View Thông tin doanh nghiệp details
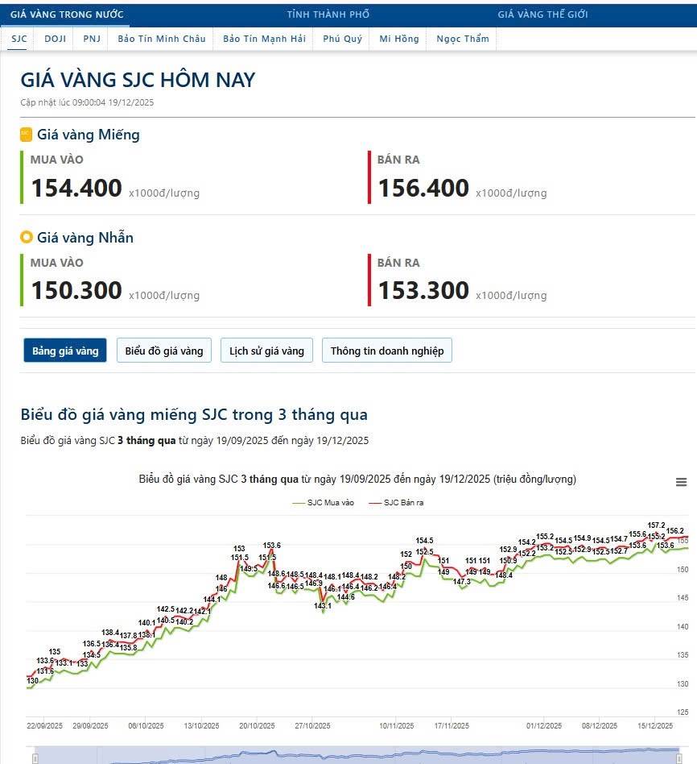Screen dimensions: 697x764 387,351
